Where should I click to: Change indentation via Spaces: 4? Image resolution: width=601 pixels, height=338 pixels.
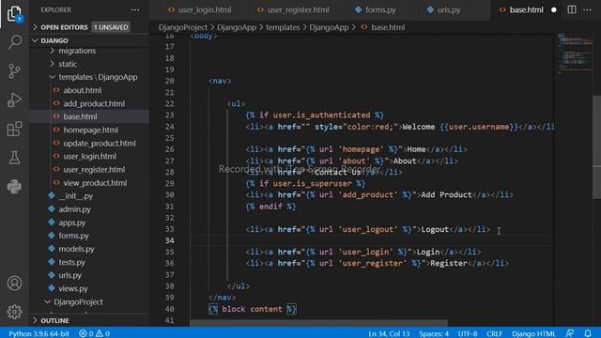(x=434, y=334)
